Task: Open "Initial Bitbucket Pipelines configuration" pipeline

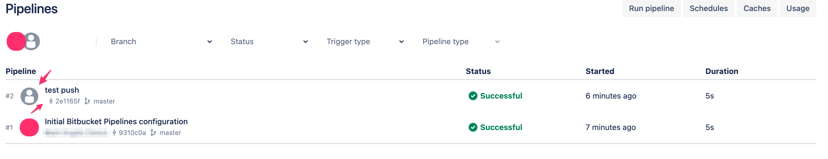Action: pyautogui.click(x=116, y=121)
